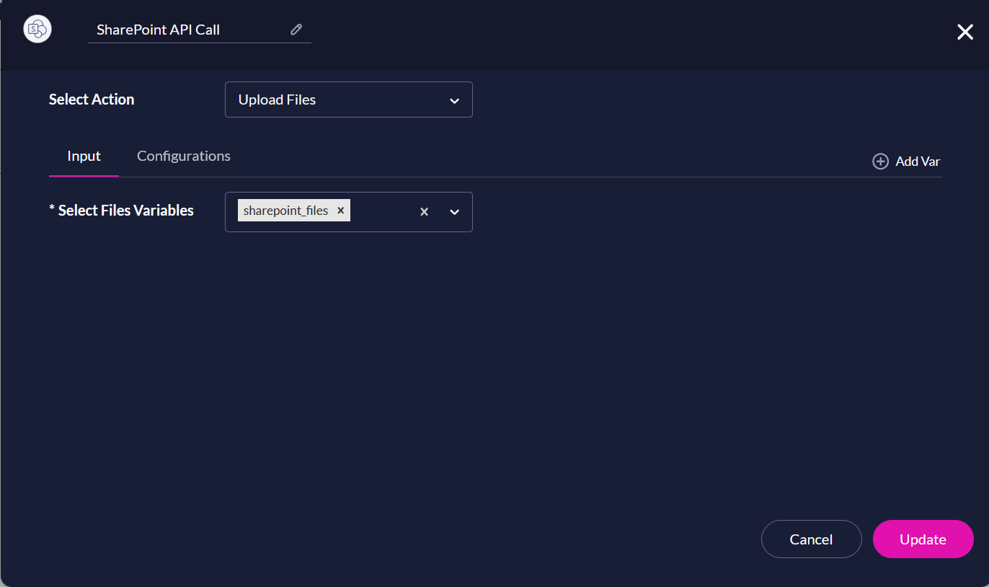Image resolution: width=989 pixels, height=587 pixels.
Task: Click inside the files variables input area
Action: click(382, 211)
